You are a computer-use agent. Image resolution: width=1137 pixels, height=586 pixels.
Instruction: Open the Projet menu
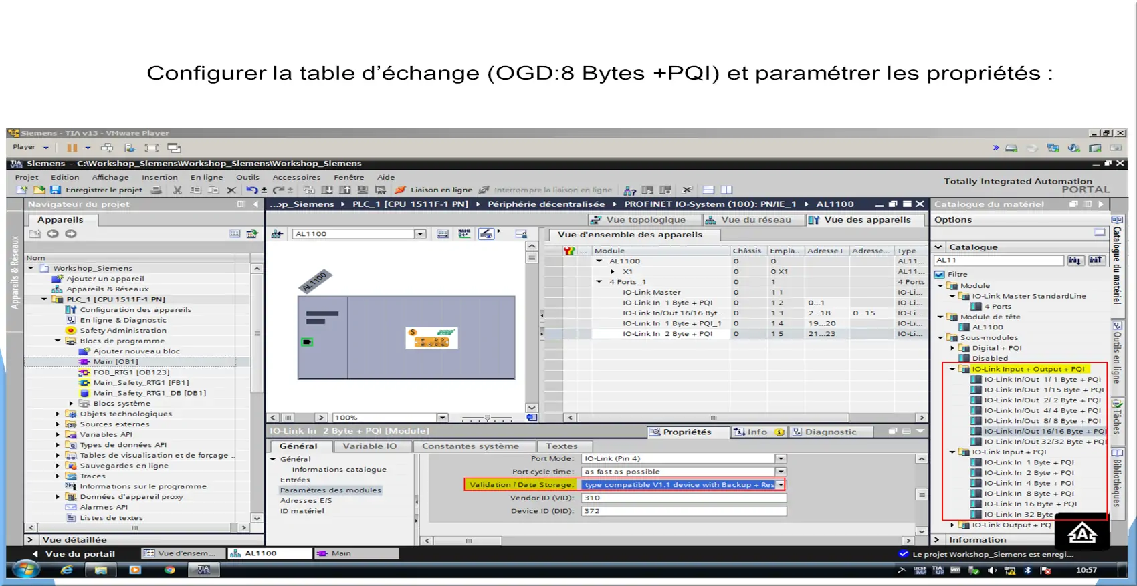click(x=27, y=177)
